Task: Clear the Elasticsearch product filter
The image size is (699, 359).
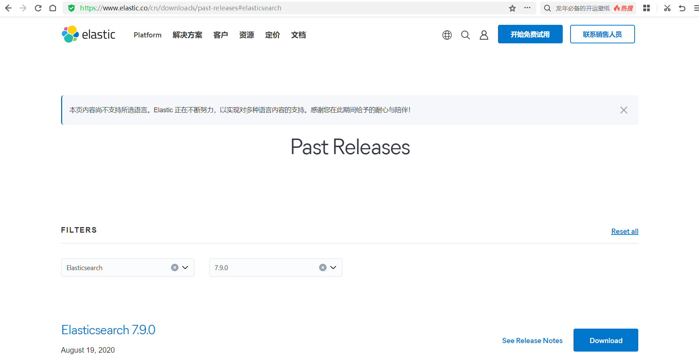Action: coord(175,267)
